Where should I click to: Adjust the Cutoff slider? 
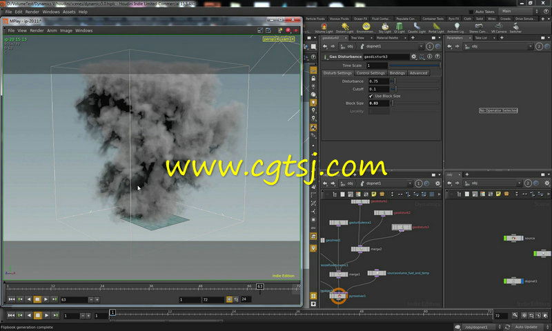[415, 89]
